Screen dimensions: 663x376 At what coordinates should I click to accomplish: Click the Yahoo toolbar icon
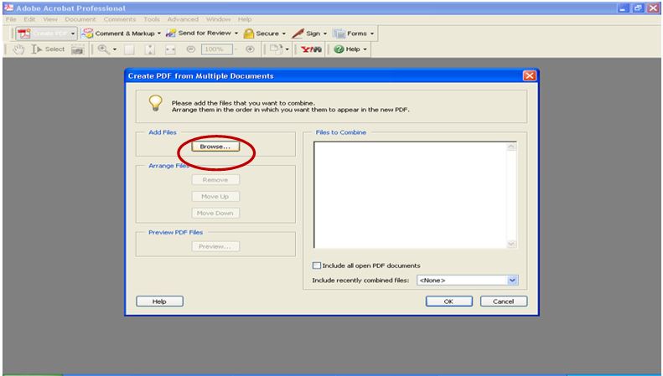click(x=311, y=49)
